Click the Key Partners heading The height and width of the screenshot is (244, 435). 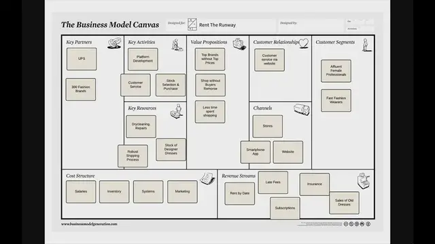pyautogui.click(x=79, y=42)
